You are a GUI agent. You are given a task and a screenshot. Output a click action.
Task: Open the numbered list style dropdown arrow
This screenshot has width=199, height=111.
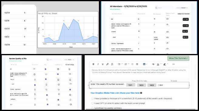tap(129, 64)
